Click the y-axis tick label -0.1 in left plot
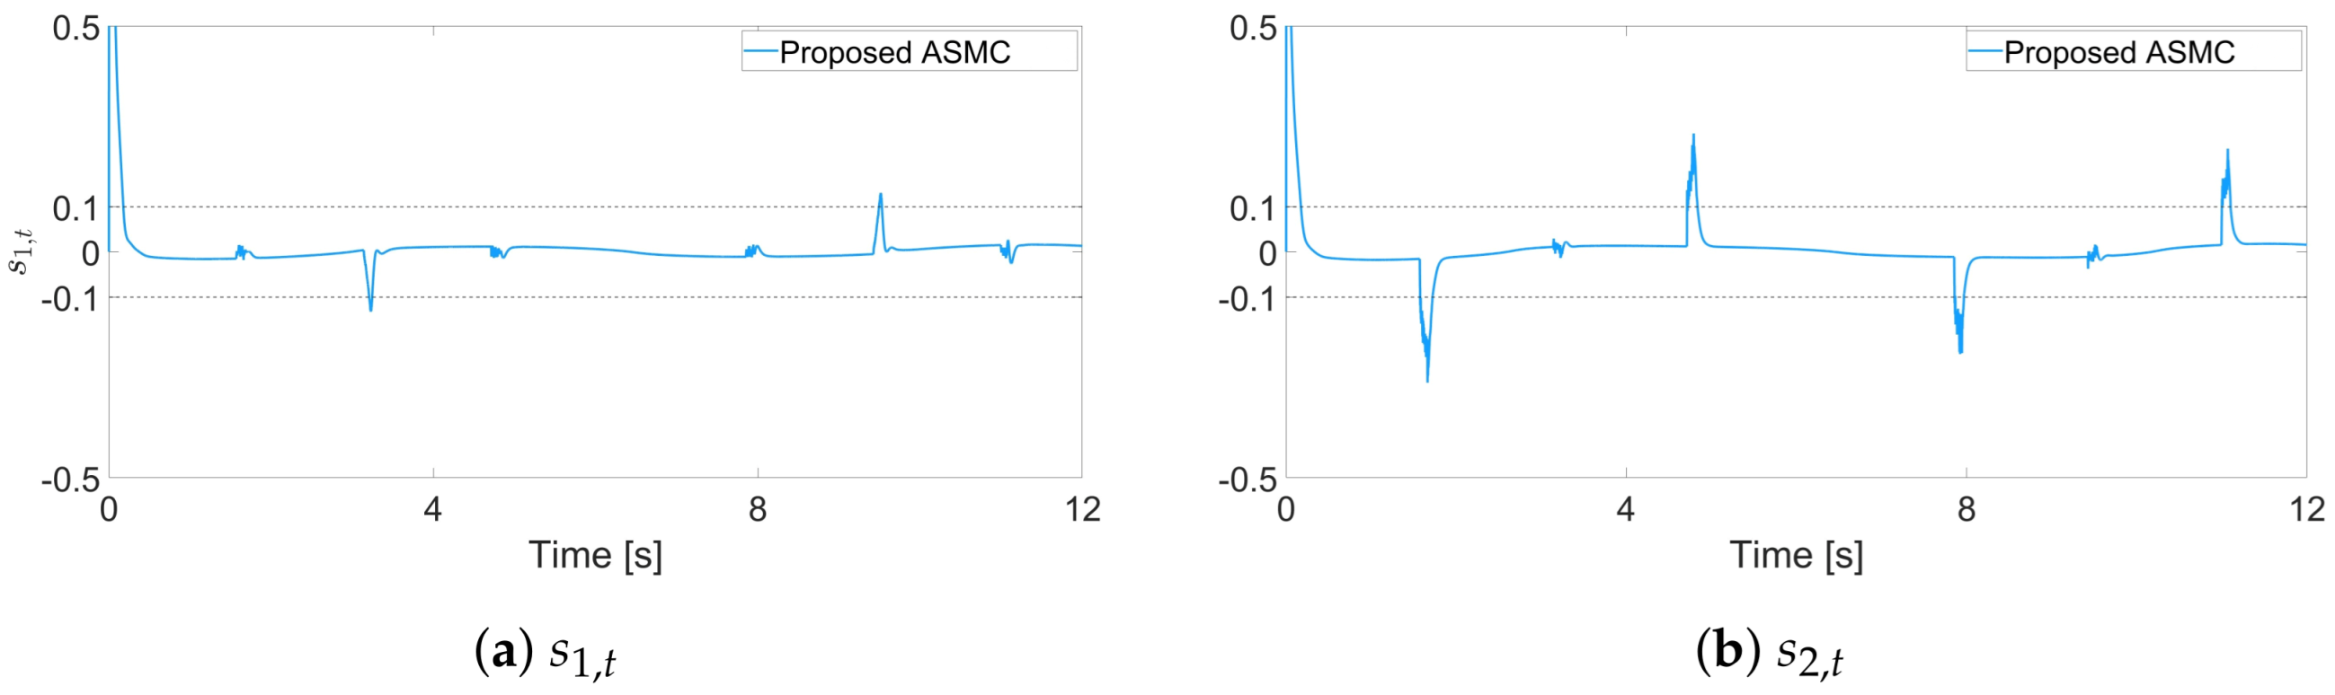Image resolution: width=2335 pixels, height=695 pixels. (x=69, y=298)
